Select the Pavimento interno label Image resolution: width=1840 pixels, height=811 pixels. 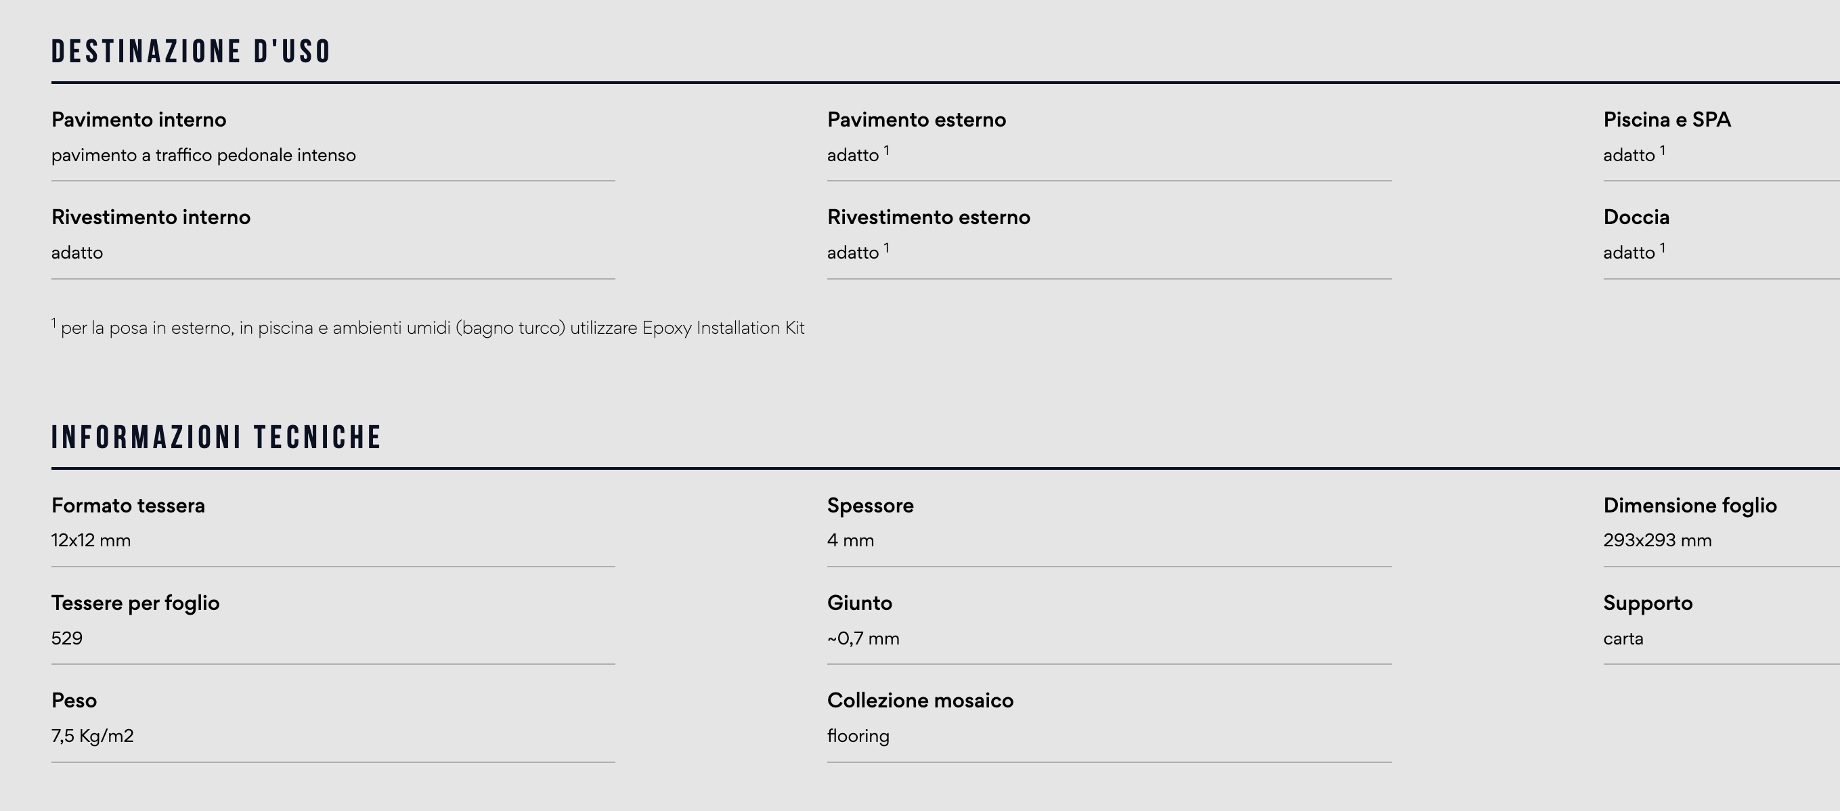click(x=139, y=119)
